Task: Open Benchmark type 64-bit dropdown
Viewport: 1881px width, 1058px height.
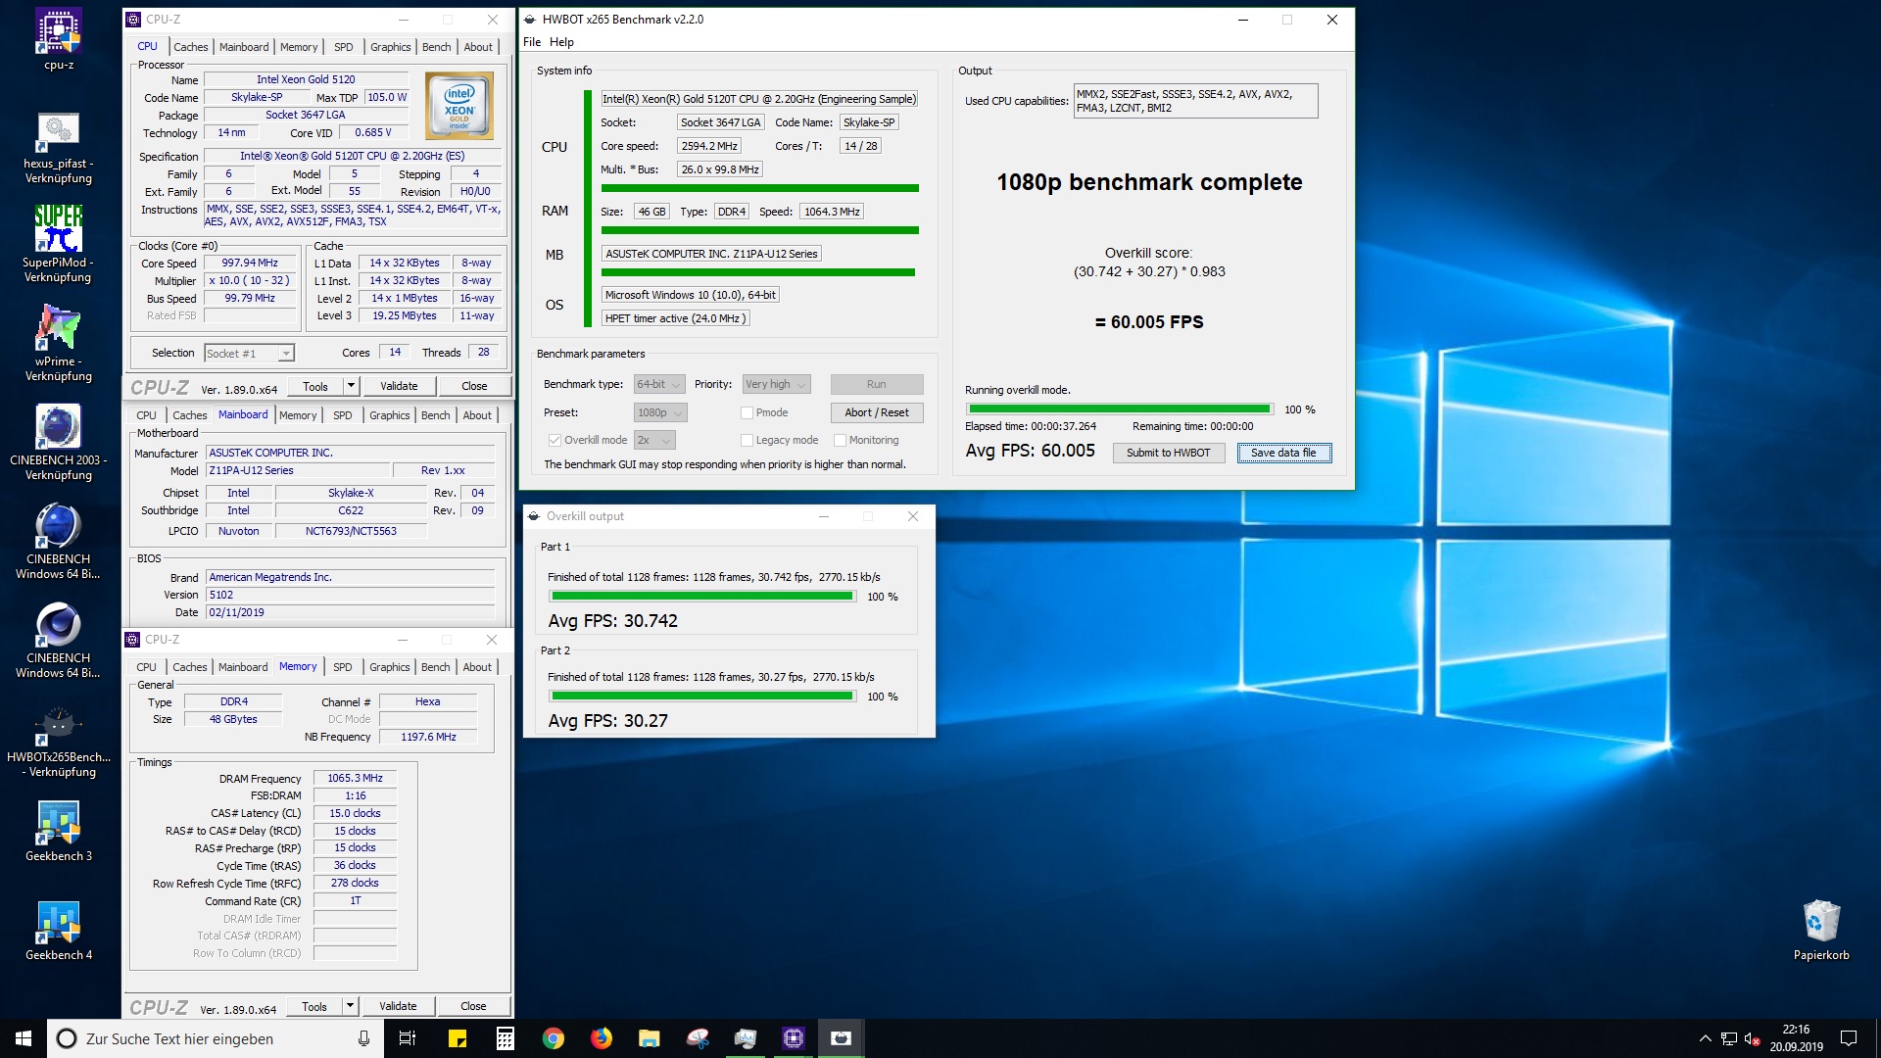Action: click(x=659, y=385)
